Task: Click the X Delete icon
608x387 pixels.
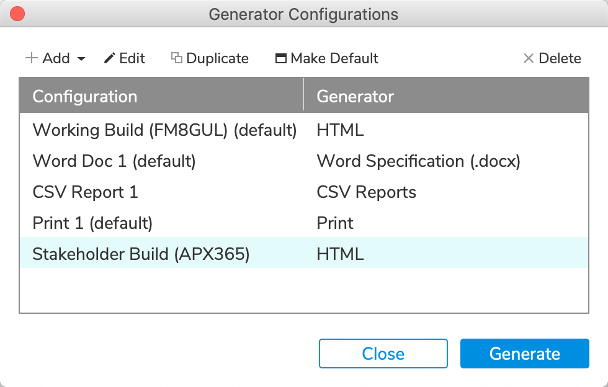Action: tap(529, 58)
